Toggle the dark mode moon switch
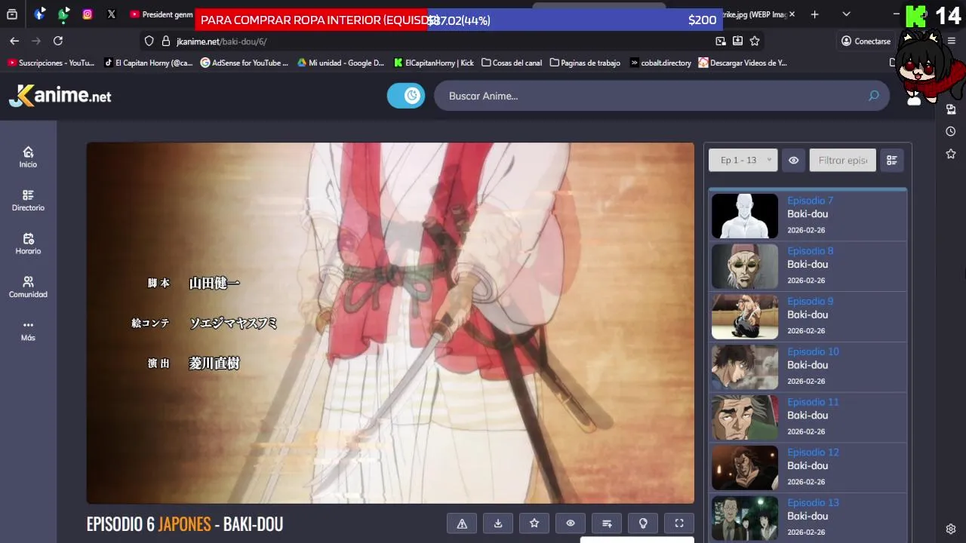This screenshot has height=543, width=966. pyautogui.click(x=406, y=96)
